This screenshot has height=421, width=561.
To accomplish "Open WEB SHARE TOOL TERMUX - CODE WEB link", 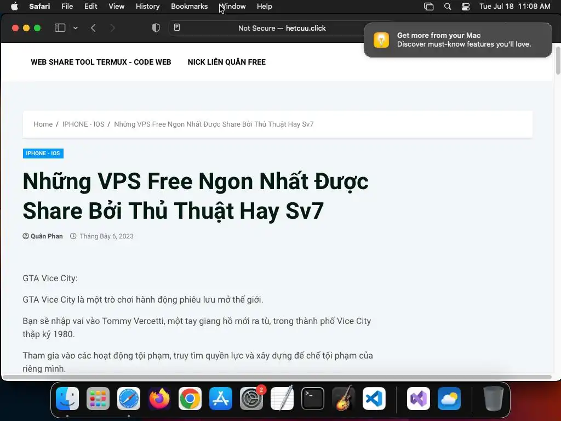I will click(x=101, y=62).
